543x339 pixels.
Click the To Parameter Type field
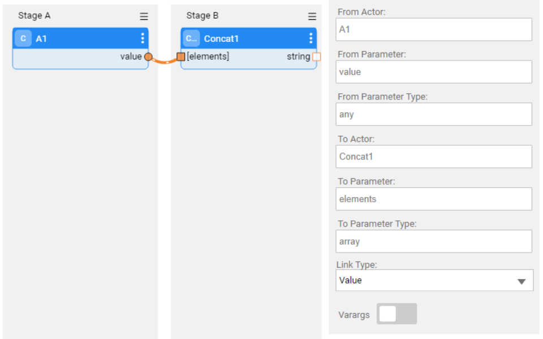point(434,241)
